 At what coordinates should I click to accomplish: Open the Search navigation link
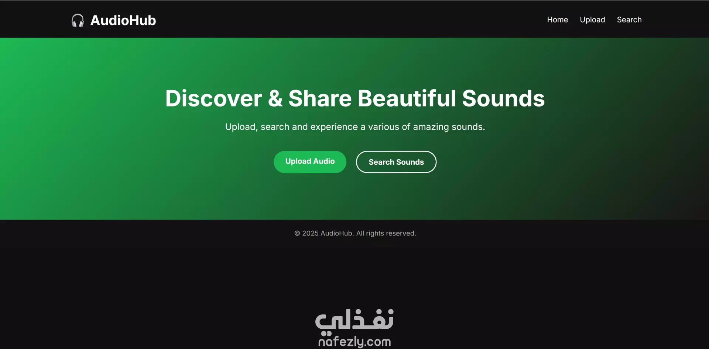629,20
